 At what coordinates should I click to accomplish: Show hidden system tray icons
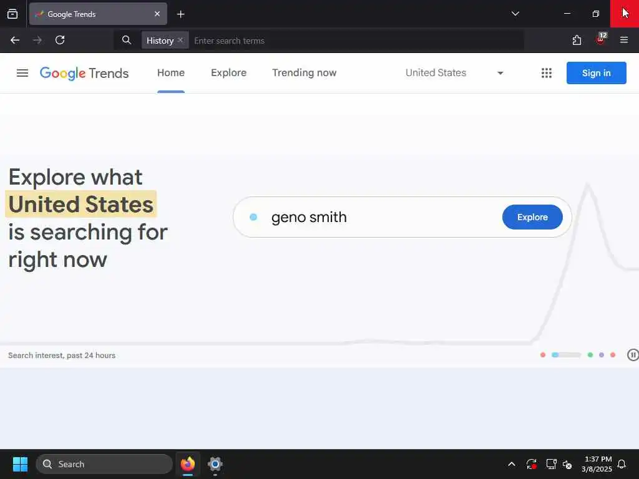pos(512,464)
